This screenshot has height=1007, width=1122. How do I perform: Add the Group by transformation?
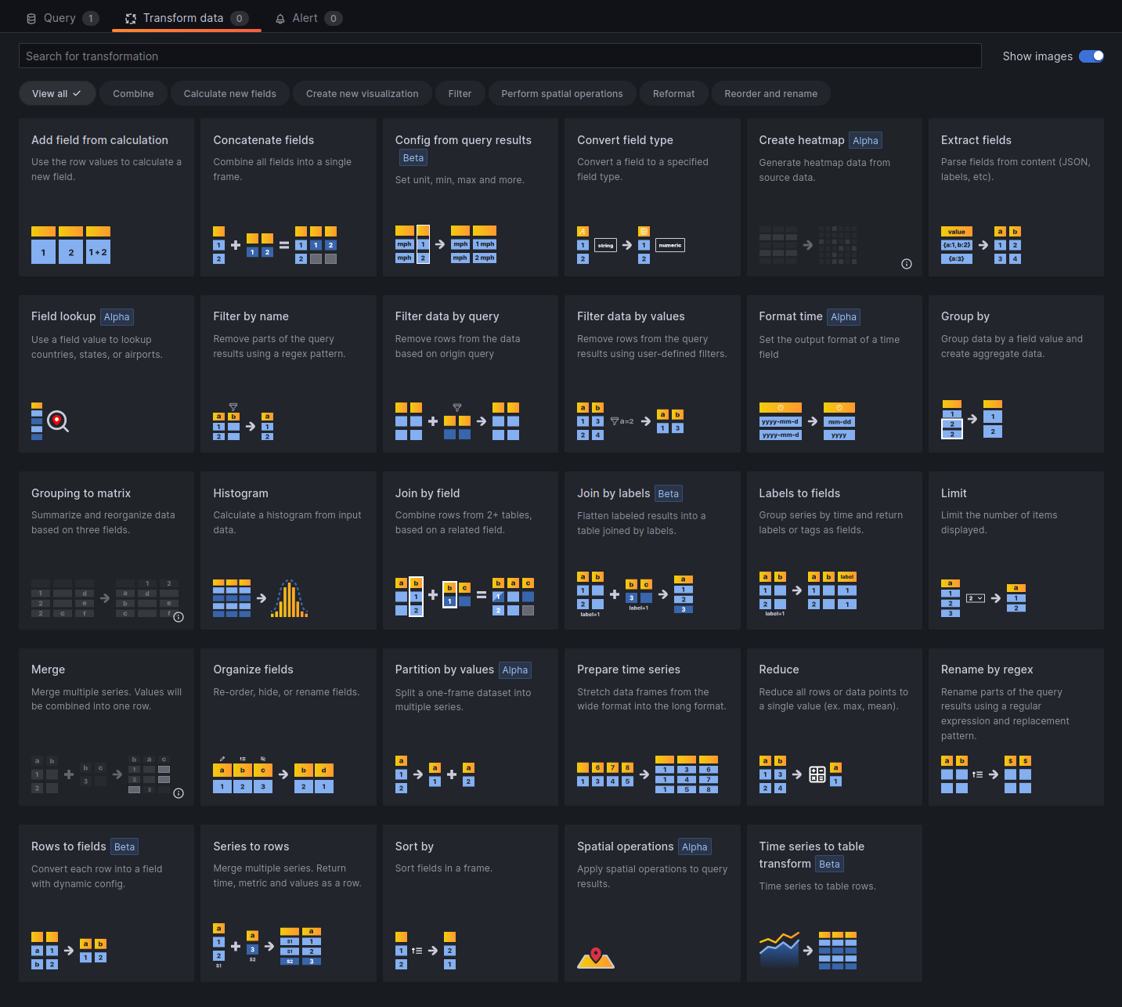[1016, 374]
